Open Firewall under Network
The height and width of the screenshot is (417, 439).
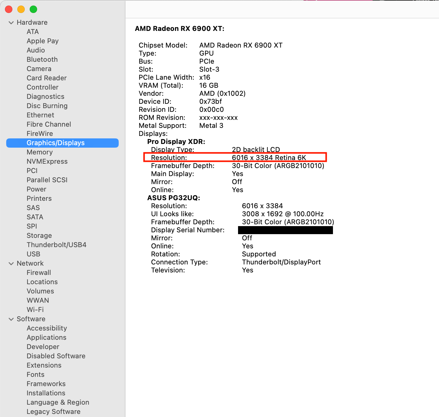click(x=39, y=273)
